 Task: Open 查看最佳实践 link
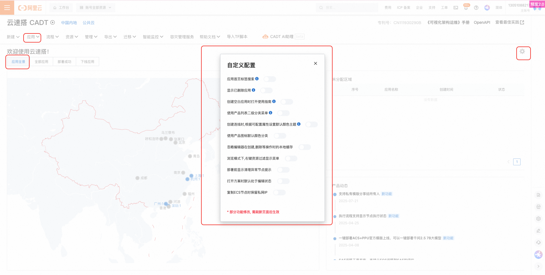coord(510,22)
